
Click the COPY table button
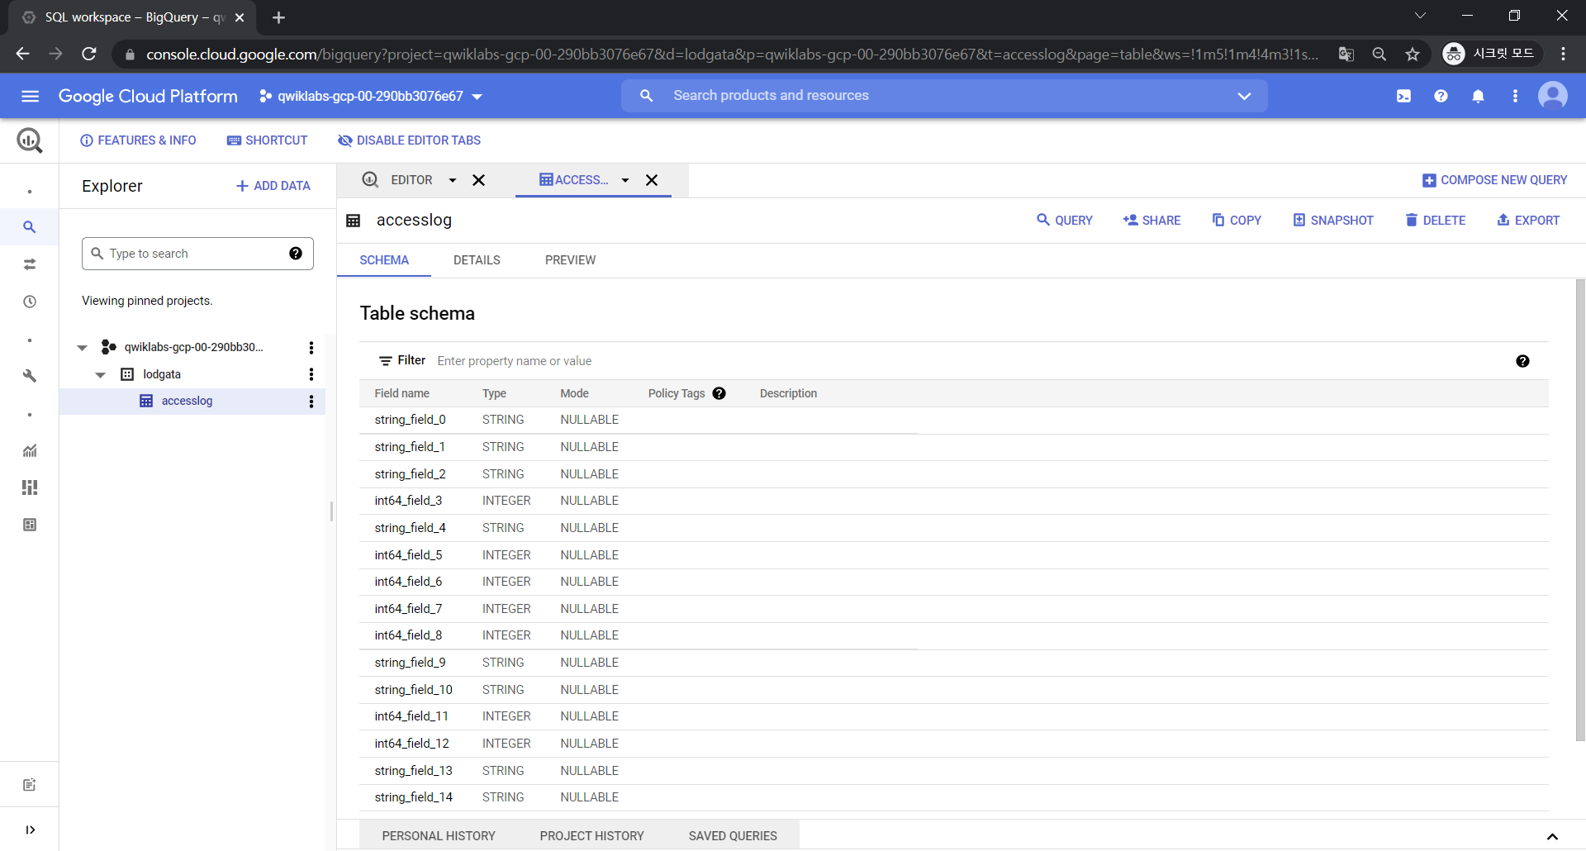pos(1237,221)
